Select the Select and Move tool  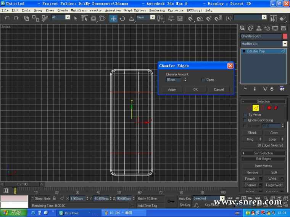click(x=114, y=18)
